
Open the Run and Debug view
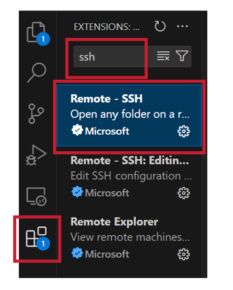[x=36, y=155]
